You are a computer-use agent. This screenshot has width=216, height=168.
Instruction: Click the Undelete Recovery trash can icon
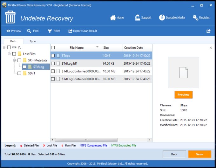[10, 17]
